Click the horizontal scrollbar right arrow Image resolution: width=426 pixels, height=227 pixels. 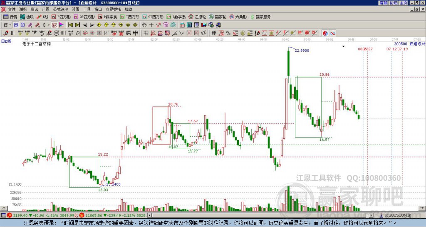tap(372, 215)
